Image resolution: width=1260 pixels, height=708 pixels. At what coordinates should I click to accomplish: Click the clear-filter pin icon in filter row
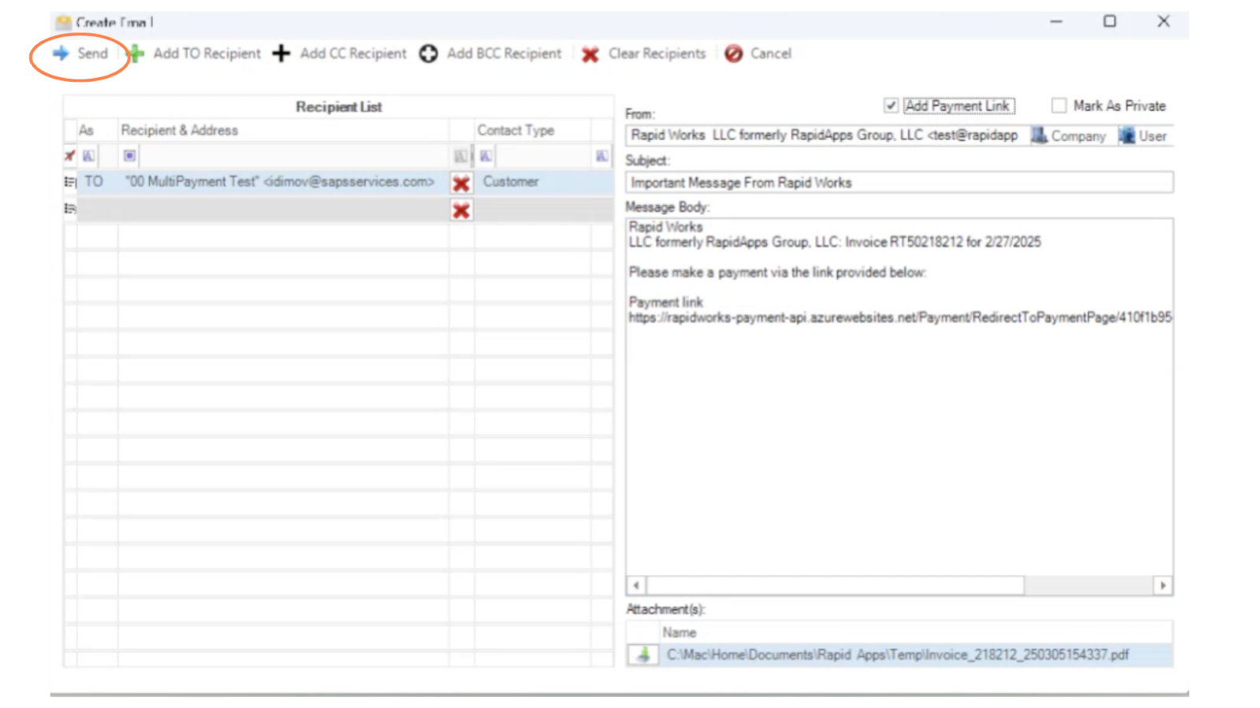[x=70, y=156]
